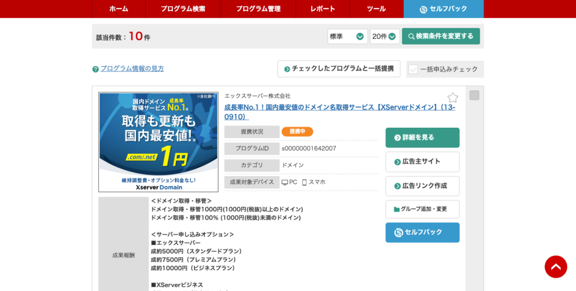This screenshot has height=291, width=576.
Task: Click the circled arrow icon on 広告主サイト
Action: coord(398,162)
